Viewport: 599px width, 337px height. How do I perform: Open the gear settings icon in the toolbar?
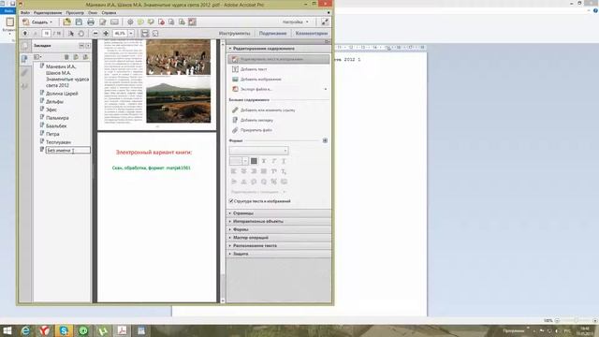coord(130,22)
